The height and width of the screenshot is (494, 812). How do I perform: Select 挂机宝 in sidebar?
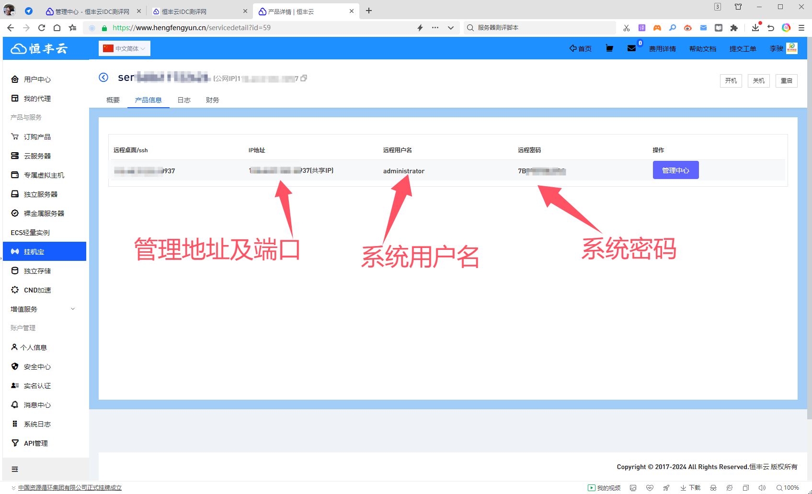45,251
